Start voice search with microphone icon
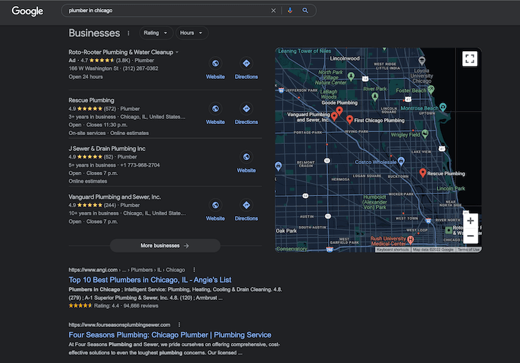Viewport: 520px width, 363px height. [290, 10]
